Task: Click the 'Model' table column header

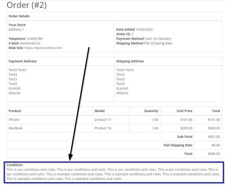Action: click(x=100, y=111)
